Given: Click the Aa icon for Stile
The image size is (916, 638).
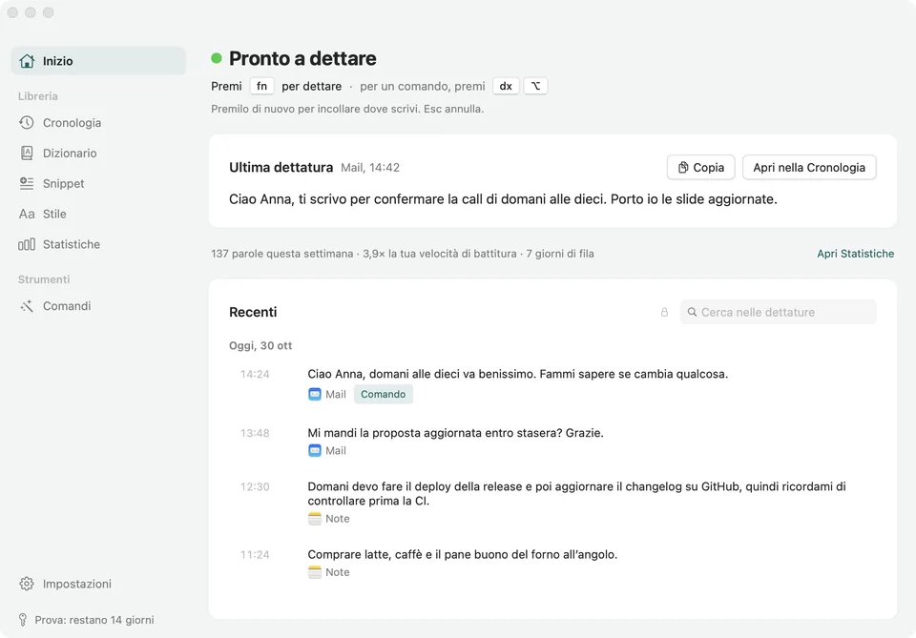Looking at the screenshot, I should pyautogui.click(x=27, y=214).
